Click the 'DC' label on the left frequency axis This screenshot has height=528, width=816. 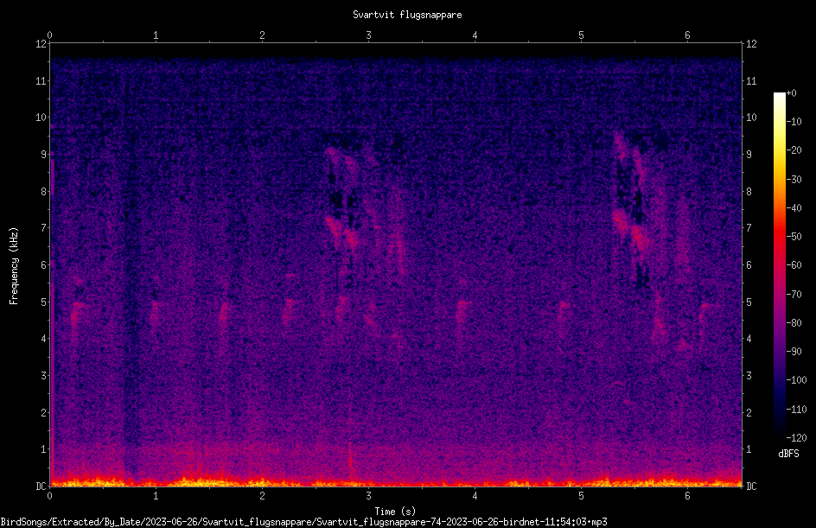point(41,487)
